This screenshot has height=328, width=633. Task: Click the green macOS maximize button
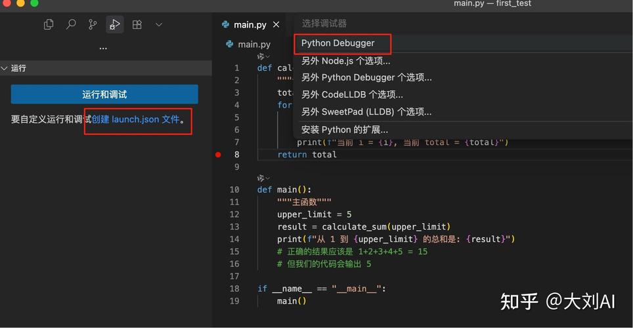[34, 3]
